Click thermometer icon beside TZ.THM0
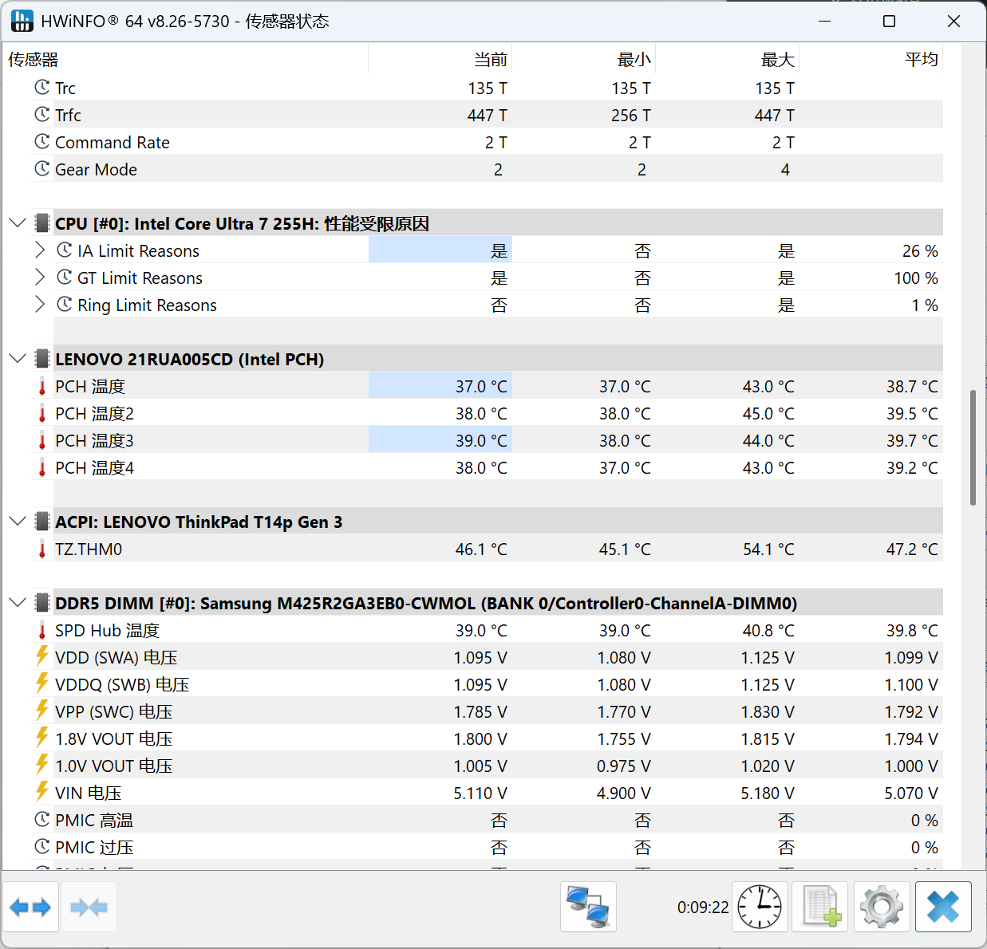 pyautogui.click(x=42, y=549)
